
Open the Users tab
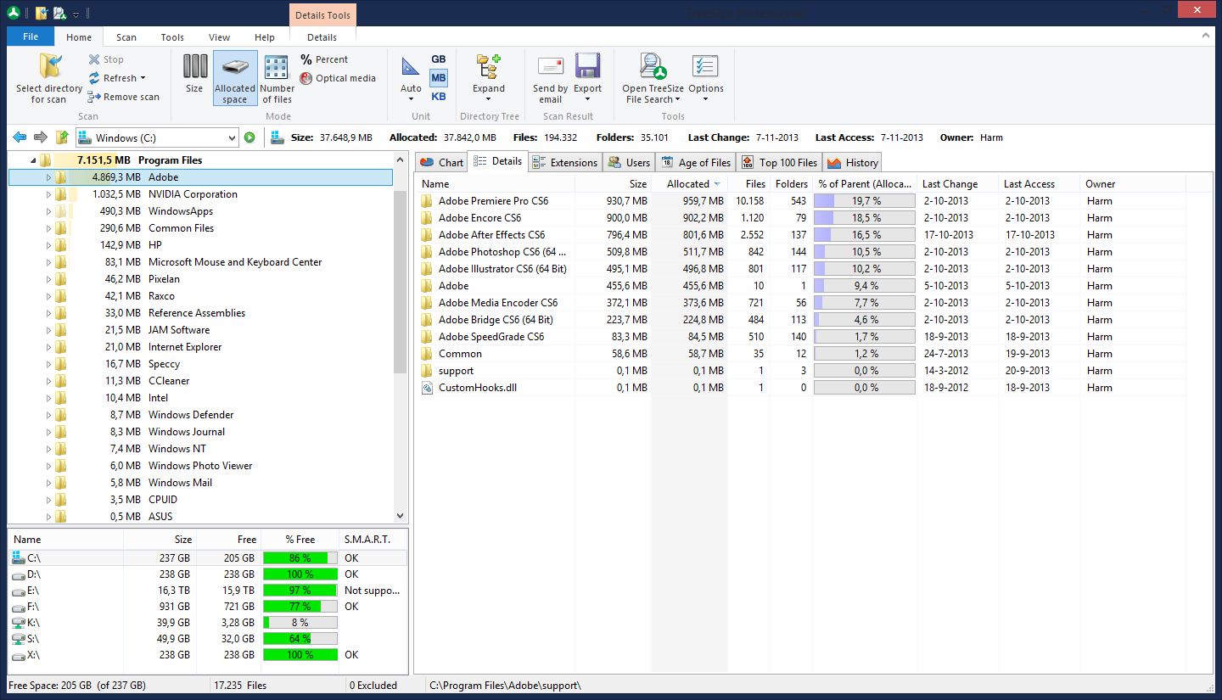point(629,162)
